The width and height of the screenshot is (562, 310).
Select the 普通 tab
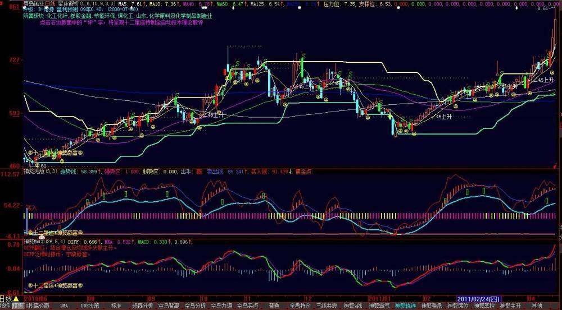274,306
